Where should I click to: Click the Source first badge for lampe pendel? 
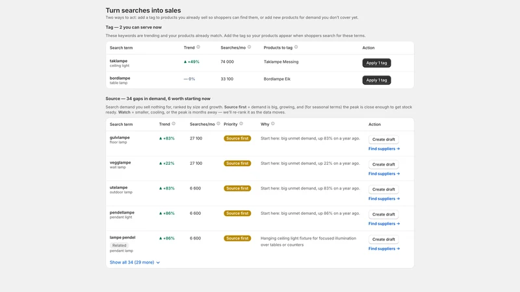237,238
